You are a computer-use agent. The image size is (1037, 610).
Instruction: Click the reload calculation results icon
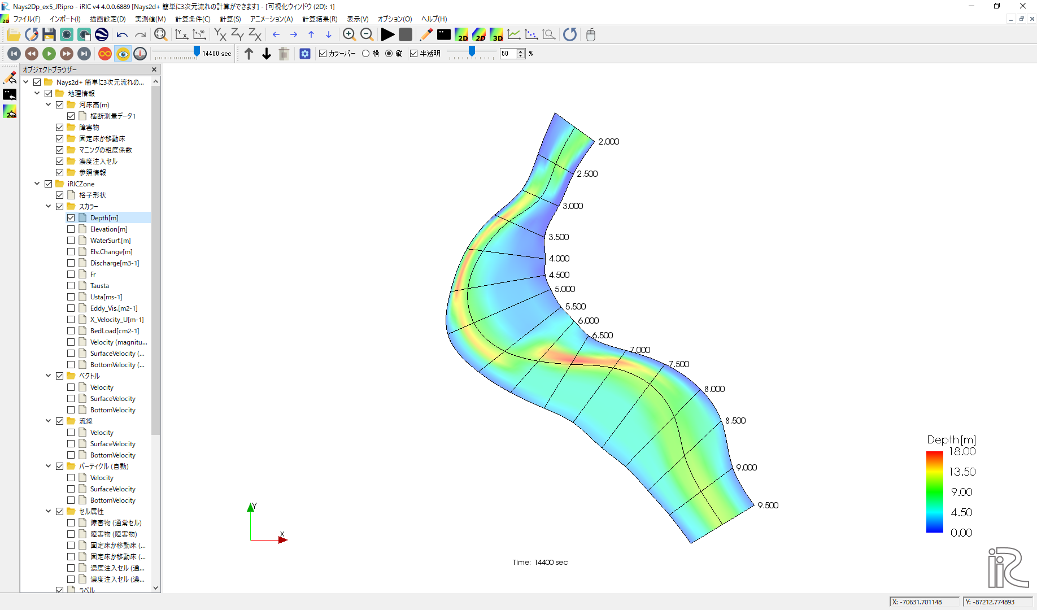[570, 34]
